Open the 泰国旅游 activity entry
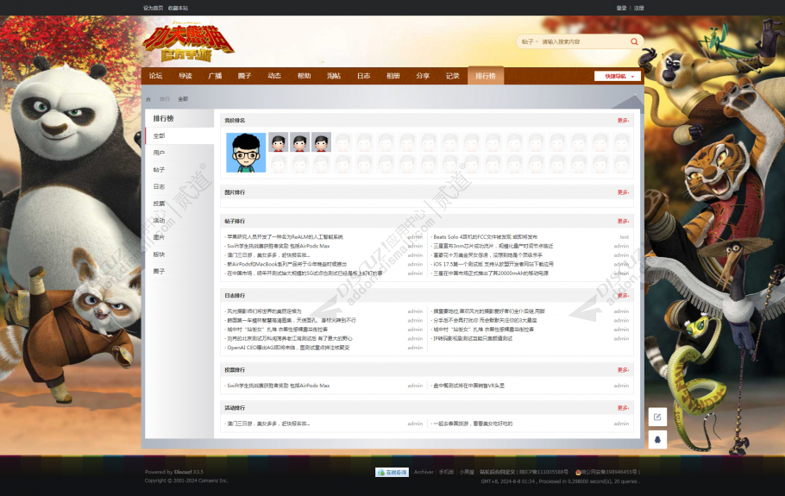This screenshot has width=785, height=496. (473, 424)
